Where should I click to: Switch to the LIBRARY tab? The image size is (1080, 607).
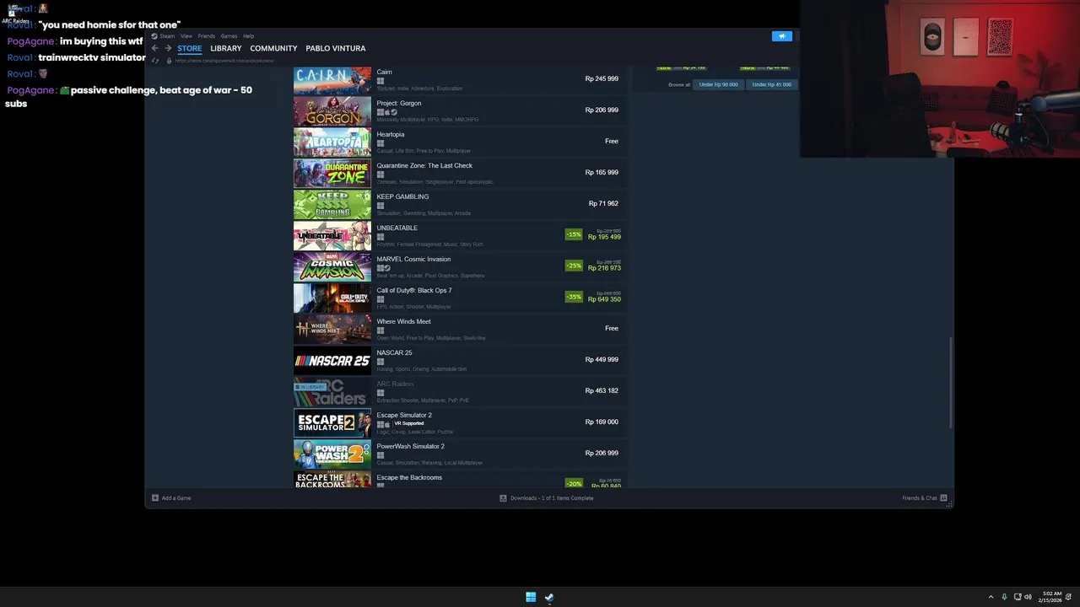226,49
